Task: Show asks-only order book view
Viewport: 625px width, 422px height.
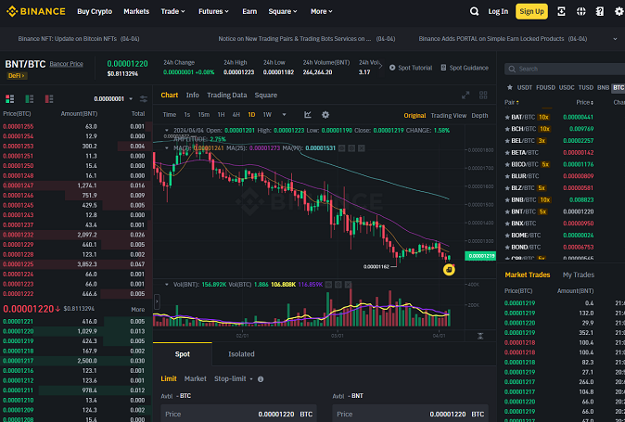Action: [49, 98]
